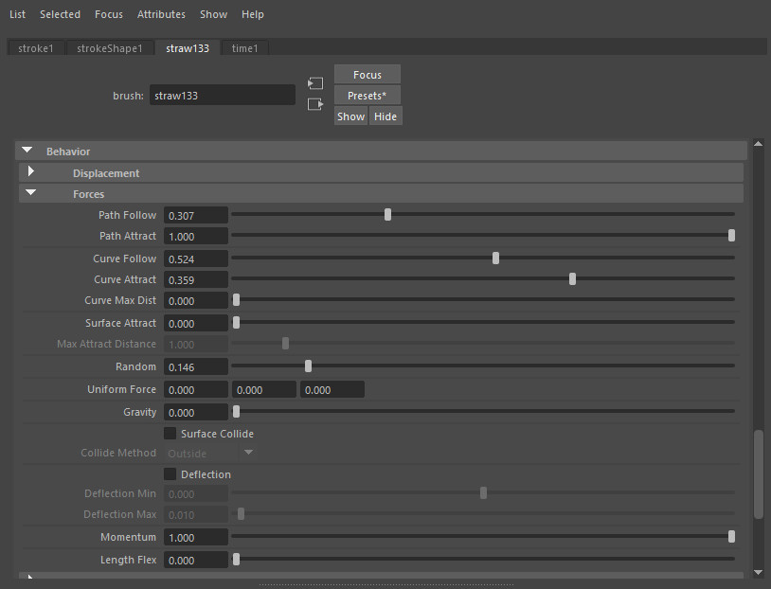Viewport: 771px width, 589px height.
Task: Enable the Surface Collide checkbox
Action: click(x=170, y=434)
